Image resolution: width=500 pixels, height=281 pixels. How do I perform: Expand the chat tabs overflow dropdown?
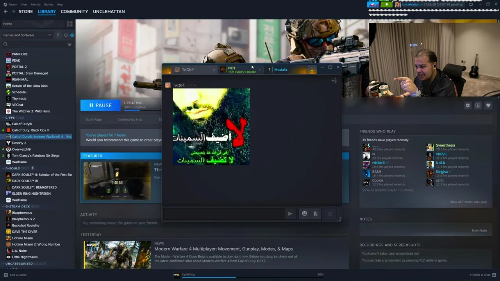pyautogui.click(x=312, y=70)
